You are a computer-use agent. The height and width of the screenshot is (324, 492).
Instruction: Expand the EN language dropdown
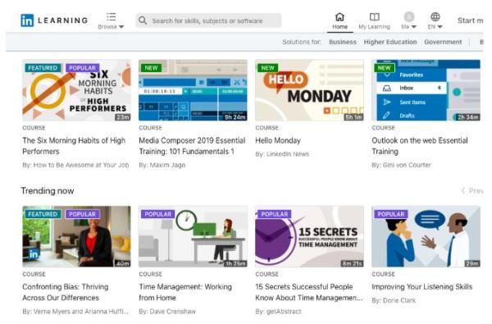point(435,27)
